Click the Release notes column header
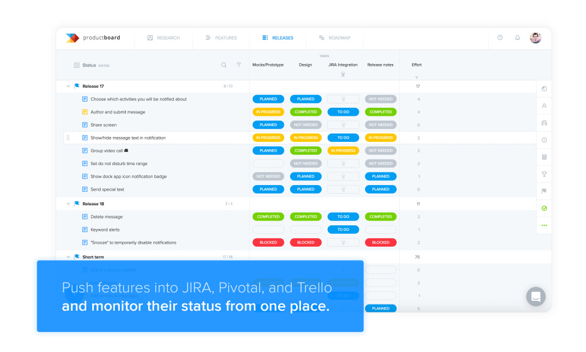The image size is (586, 352). (x=380, y=65)
